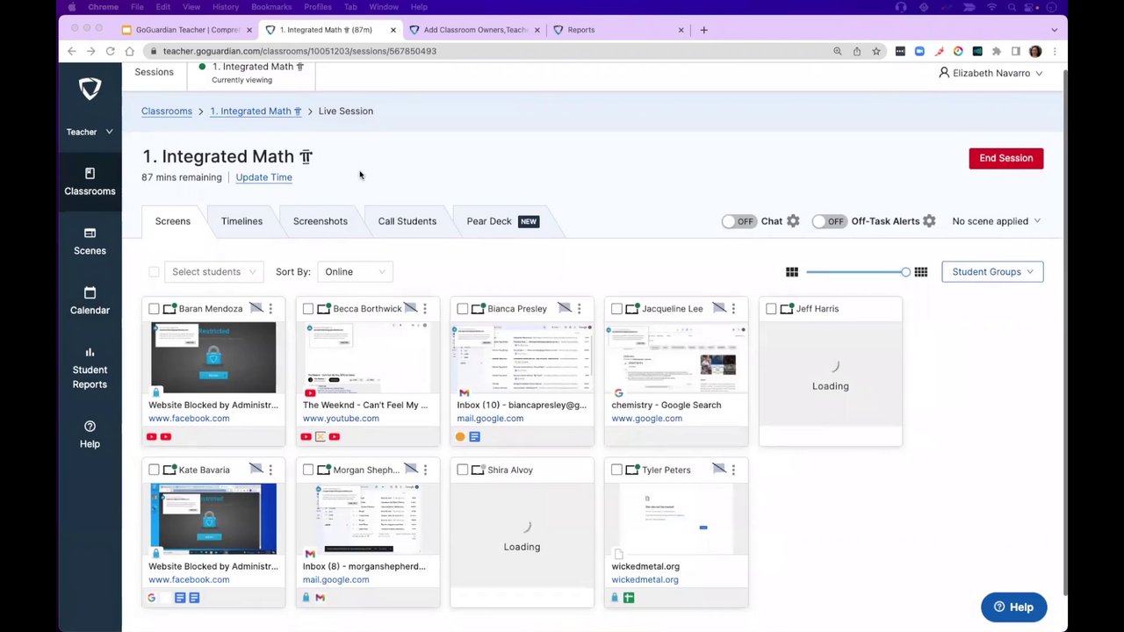Open the No scene applied dropdown
Screen dimensions: 1124x632
[996, 221]
